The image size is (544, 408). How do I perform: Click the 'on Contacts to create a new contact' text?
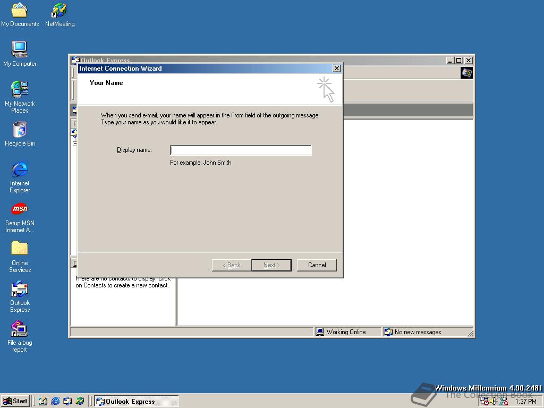[122, 285]
